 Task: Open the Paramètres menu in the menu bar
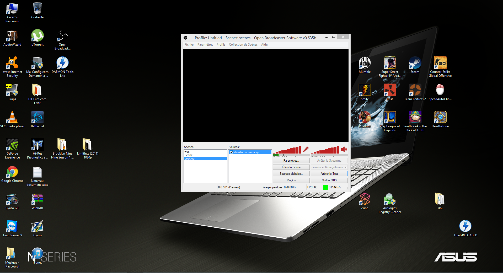[205, 45]
